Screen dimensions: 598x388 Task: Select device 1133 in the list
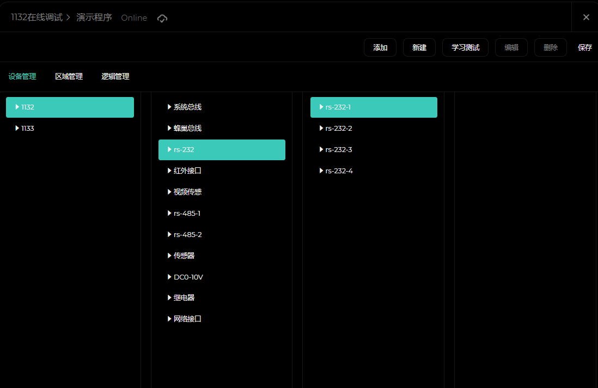70,129
